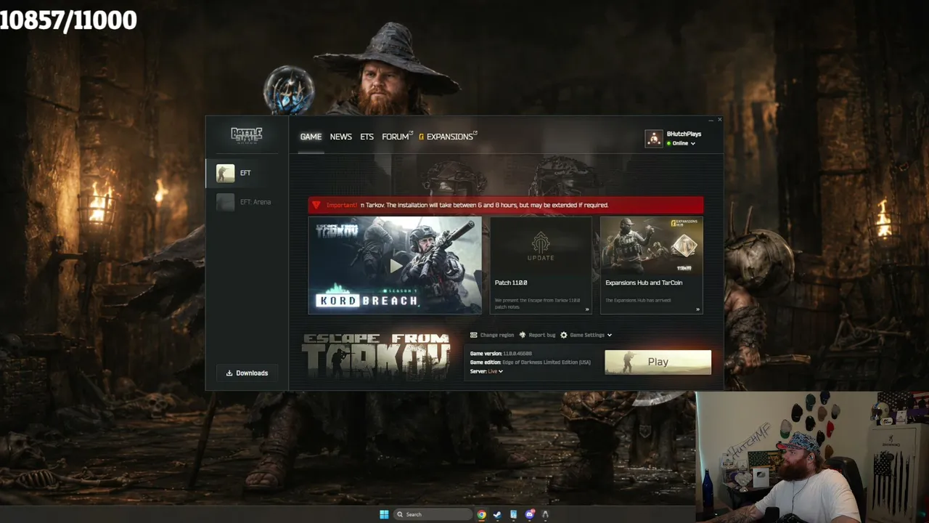Open the Expansions Hub and TarCoin card
This screenshot has width=929, height=523.
coord(652,265)
